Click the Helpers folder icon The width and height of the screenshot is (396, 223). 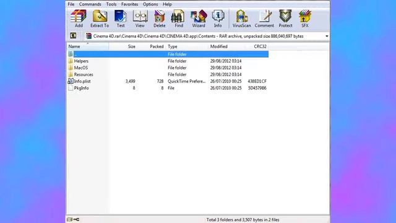pos(71,61)
